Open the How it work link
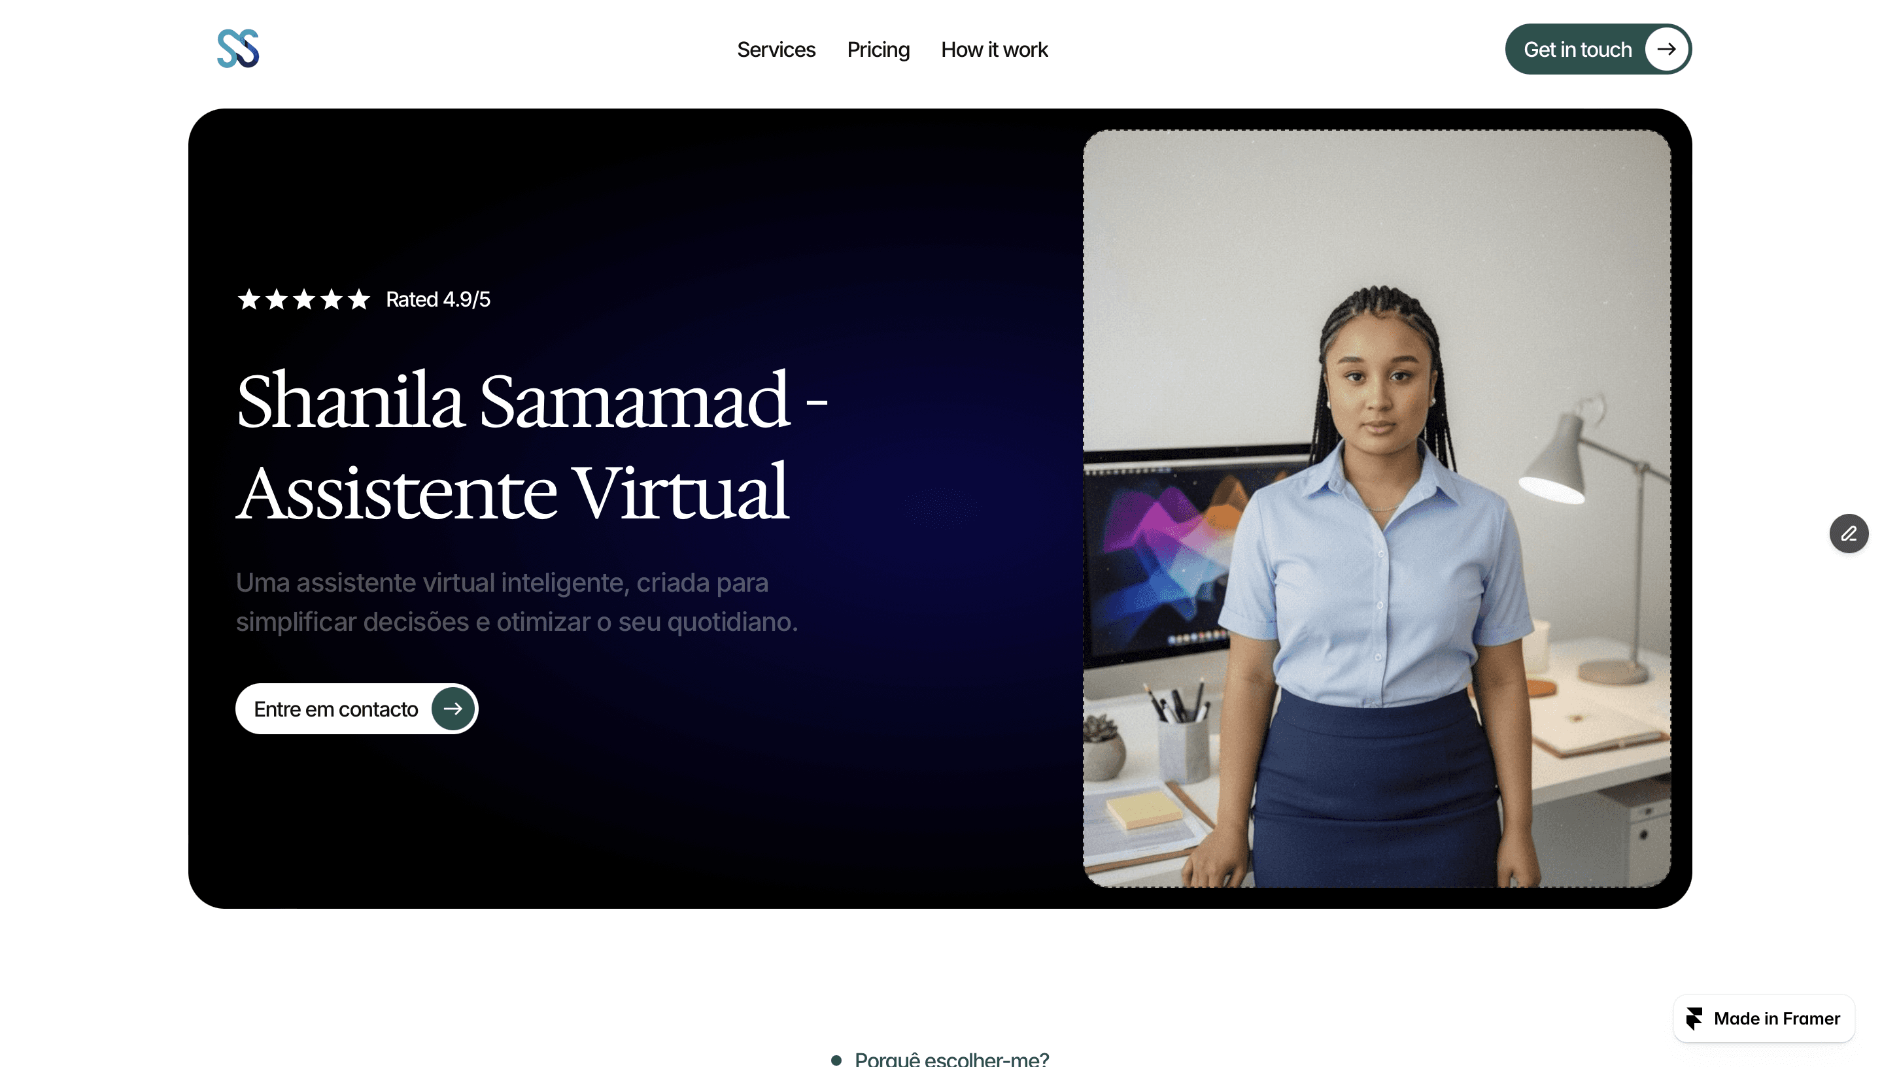Viewport: 1882px width, 1067px height. [994, 49]
